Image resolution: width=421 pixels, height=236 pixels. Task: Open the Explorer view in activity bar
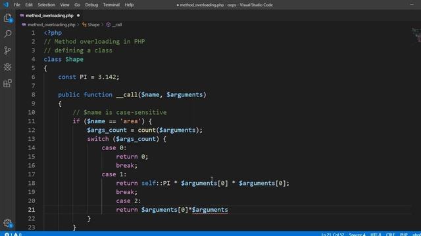(7, 18)
